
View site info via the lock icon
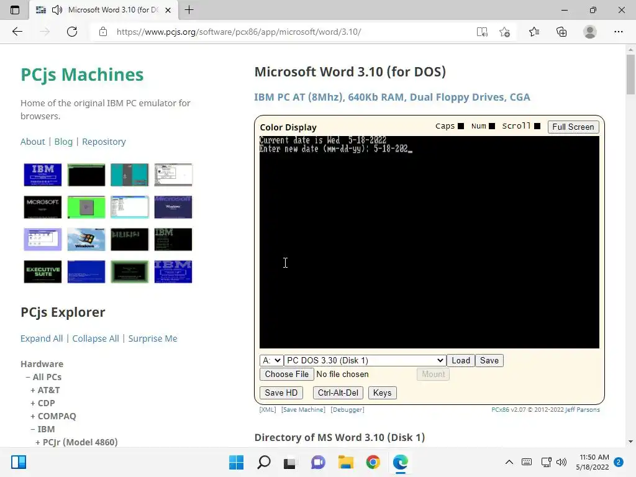[103, 32]
